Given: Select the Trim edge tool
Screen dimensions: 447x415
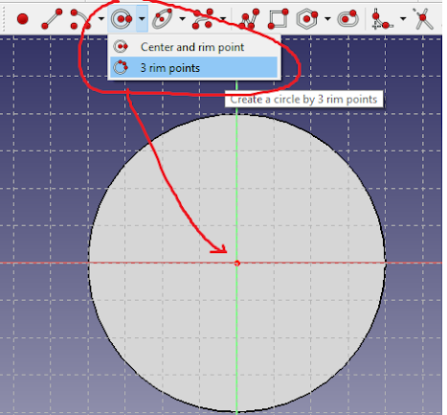Looking at the screenshot, I should (423, 19).
